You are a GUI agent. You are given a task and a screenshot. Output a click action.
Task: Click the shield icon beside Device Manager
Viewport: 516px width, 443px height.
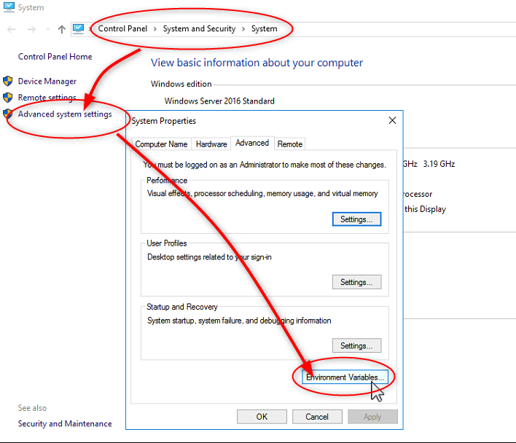pos(8,81)
